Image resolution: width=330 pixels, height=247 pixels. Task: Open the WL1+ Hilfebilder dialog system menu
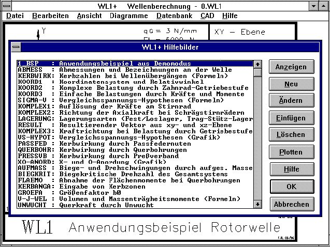[x=17, y=47]
